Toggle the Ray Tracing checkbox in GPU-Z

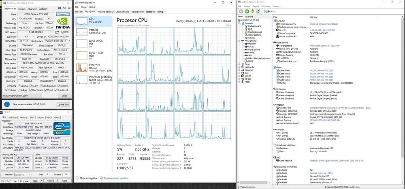(31, 90)
